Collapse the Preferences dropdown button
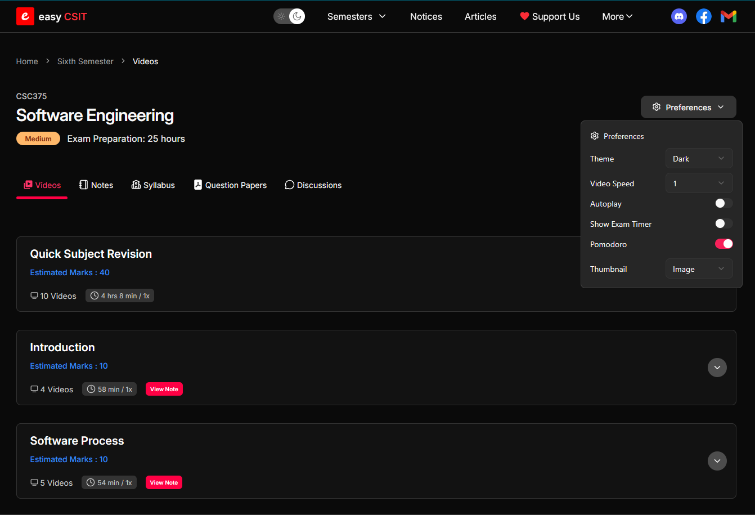Image resolution: width=755 pixels, height=515 pixels. point(688,107)
